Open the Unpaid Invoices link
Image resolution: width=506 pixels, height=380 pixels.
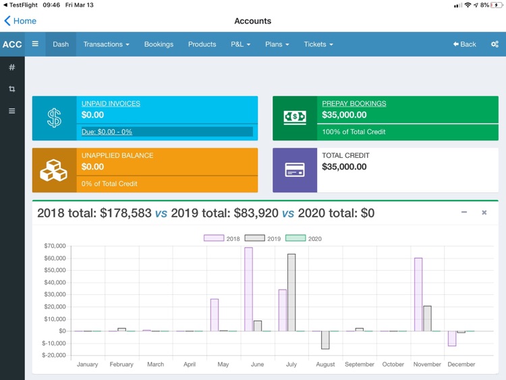pos(111,104)
